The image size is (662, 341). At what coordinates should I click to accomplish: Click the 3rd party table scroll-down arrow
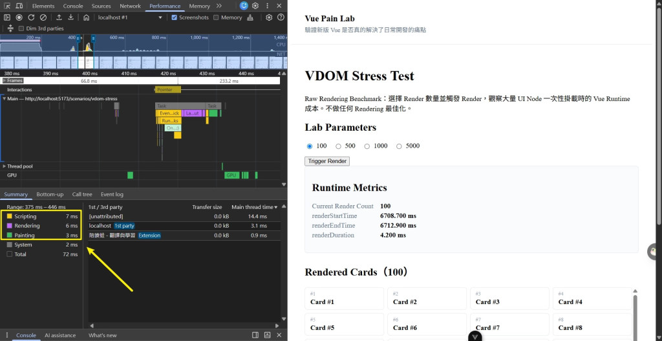[284, 319]
